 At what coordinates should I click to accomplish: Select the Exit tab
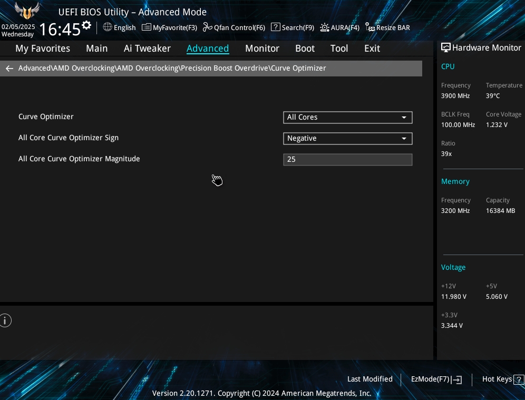pos(372,48)
